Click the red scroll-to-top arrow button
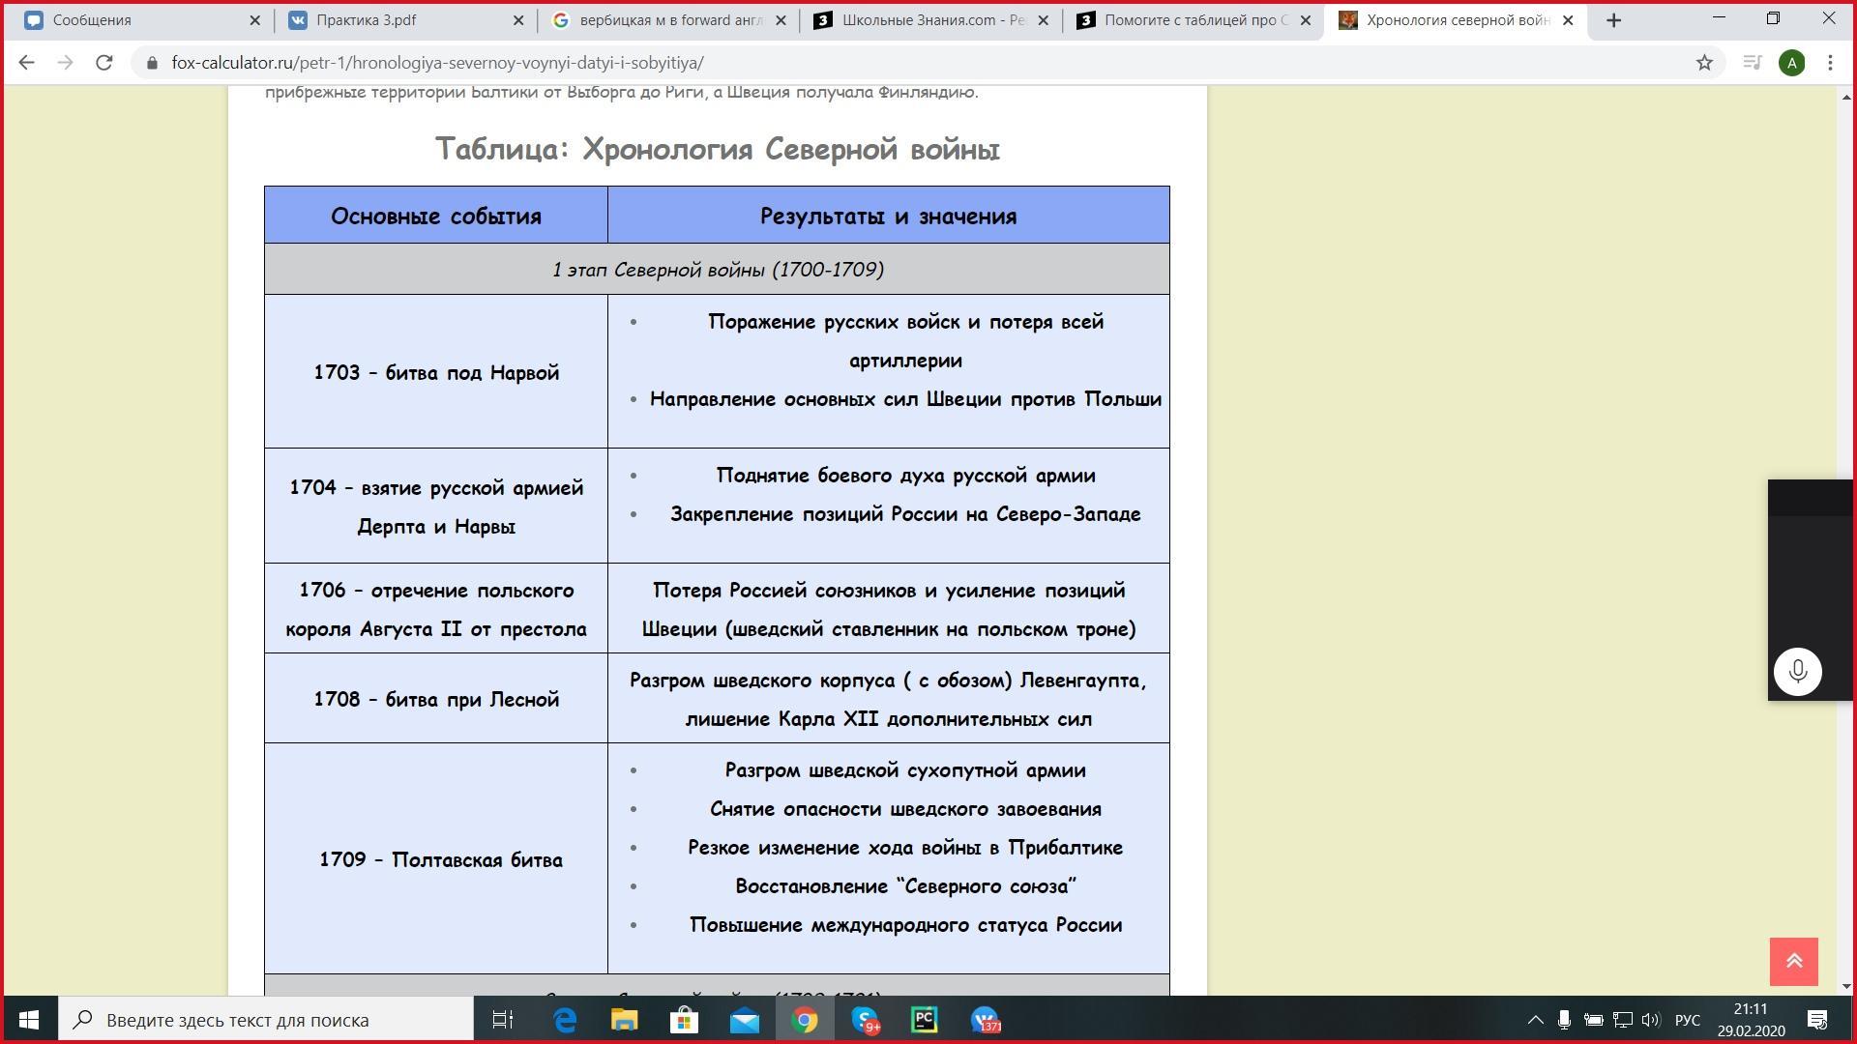The width and height of the screenshot is (1857, 1044). point(1793,961)
